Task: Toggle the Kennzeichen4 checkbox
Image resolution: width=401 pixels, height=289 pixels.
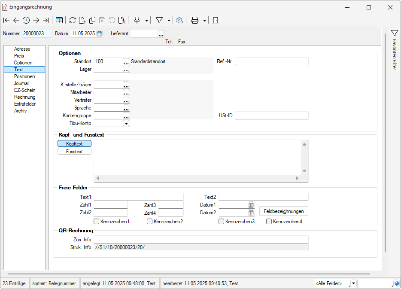Action: coord(269,222)
